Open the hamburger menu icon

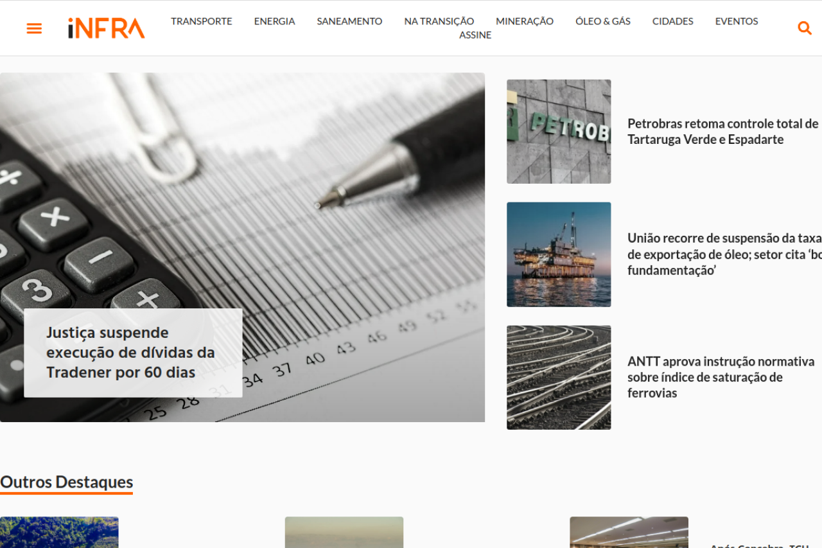[34, 28]
